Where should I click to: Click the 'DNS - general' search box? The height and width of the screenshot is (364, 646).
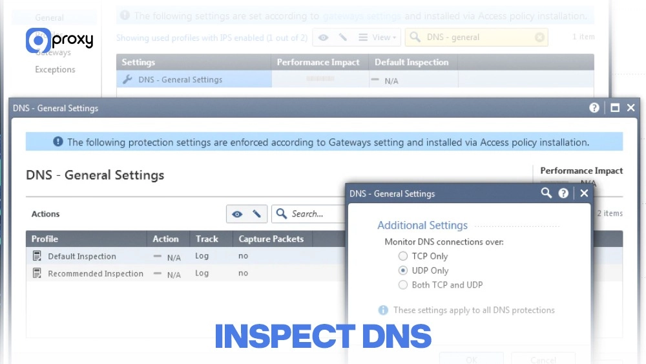[x=476, y=37]
